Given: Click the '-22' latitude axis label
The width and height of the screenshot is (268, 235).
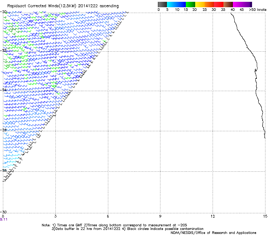Looking at the screenshot, I should click(x=3, y=51).
